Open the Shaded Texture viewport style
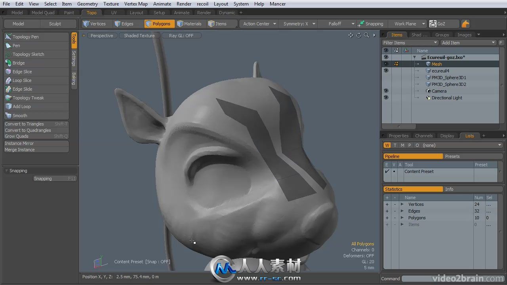Screen dimensions: 507x285 click(139, 36)
